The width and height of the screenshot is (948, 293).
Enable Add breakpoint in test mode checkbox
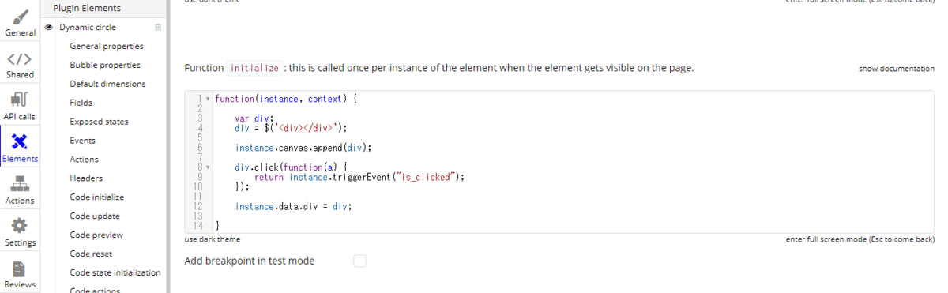pyautogui.click(x=359, y=261)
